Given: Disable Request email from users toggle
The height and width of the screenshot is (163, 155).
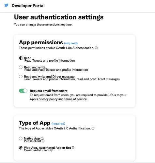Looking at the screenshot, I should [x=23, y=91].
